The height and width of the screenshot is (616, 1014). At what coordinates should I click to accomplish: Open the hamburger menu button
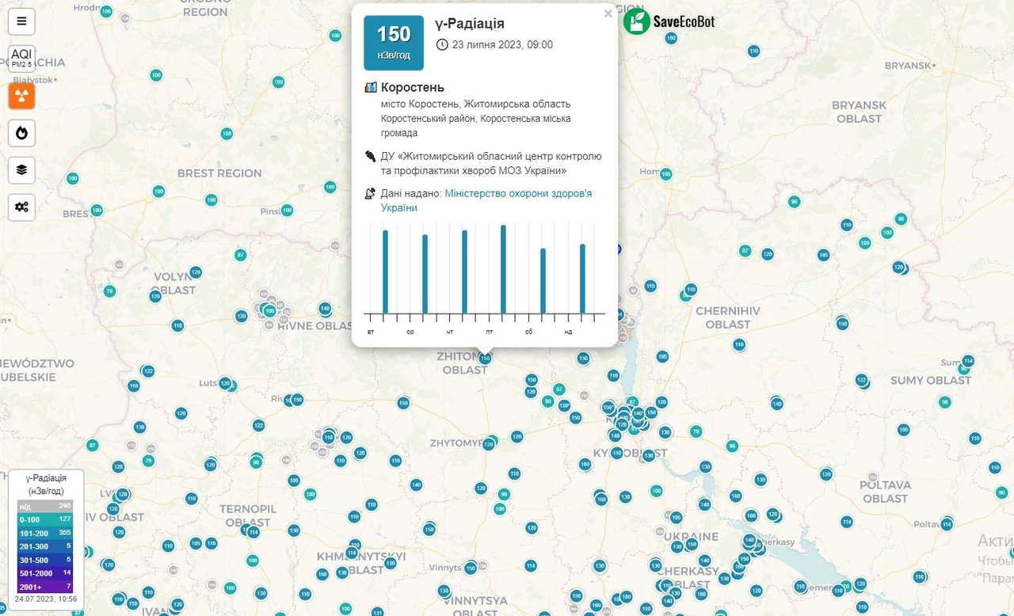click(x=21, y=21)
